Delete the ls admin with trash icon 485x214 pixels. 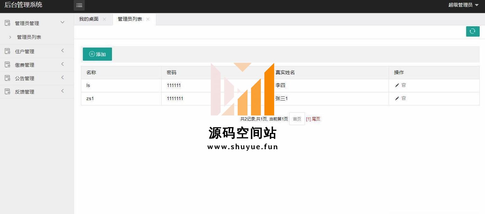click(404, 85)
